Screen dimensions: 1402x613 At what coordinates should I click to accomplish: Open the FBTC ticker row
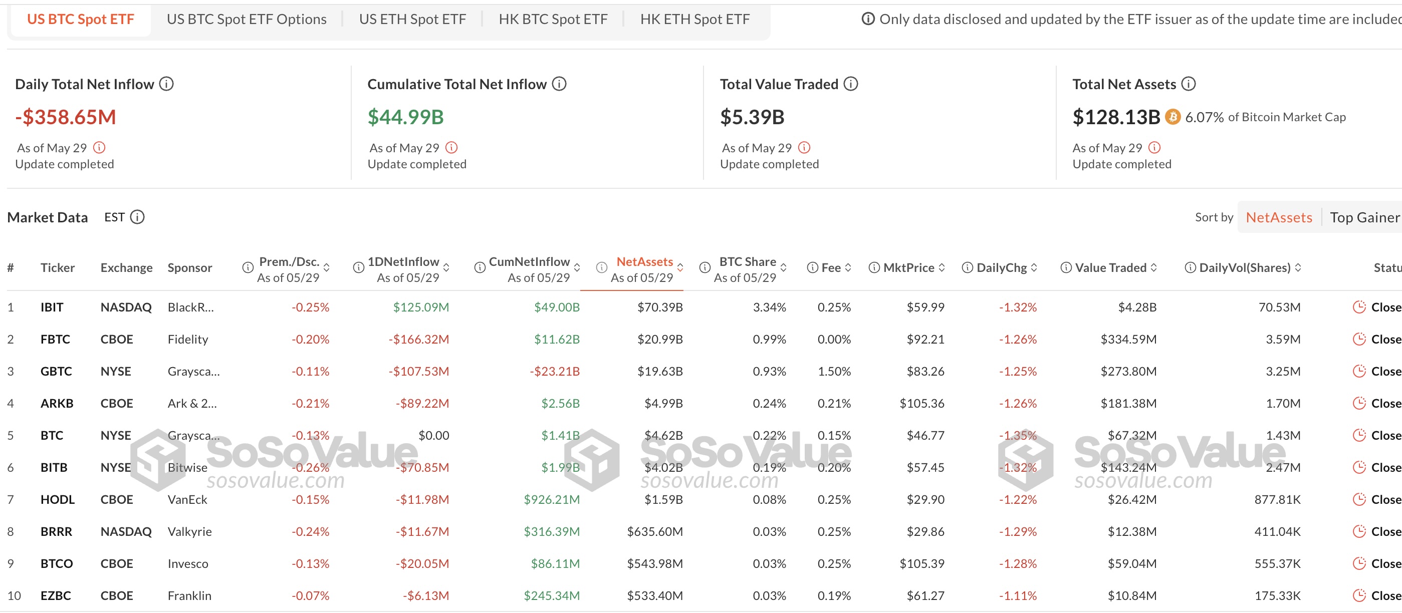[55, 339]
